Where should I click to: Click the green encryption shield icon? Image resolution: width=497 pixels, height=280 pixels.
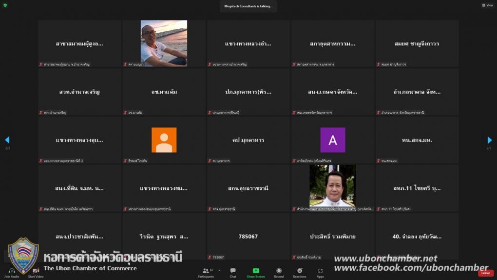click(5, 5)
